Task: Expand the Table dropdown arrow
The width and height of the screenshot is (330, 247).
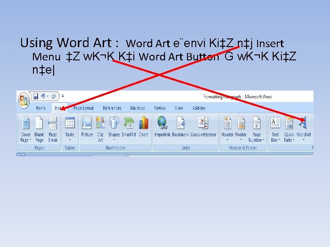Action: click(x=70, y=140)
